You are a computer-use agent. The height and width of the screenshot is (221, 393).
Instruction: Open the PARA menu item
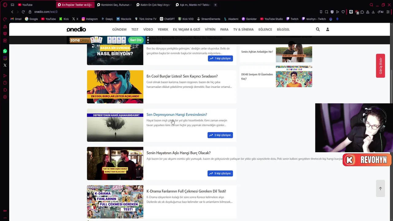coord(224,29)
